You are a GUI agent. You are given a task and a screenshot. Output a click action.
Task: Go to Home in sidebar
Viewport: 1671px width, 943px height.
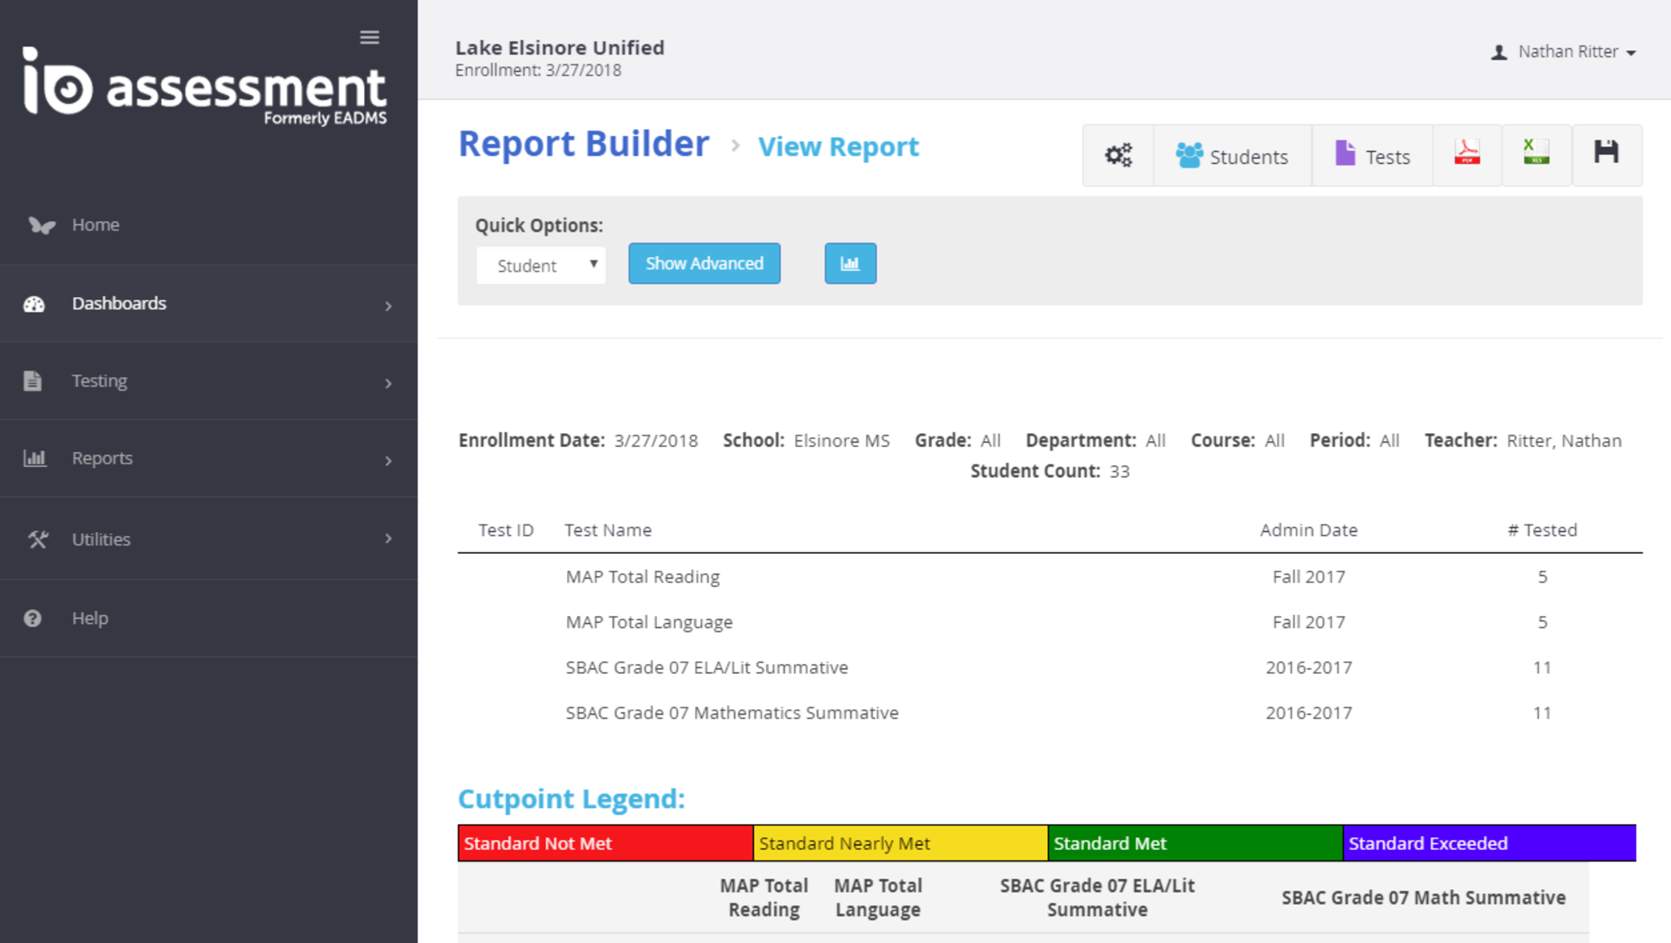[x=95, y=225]
